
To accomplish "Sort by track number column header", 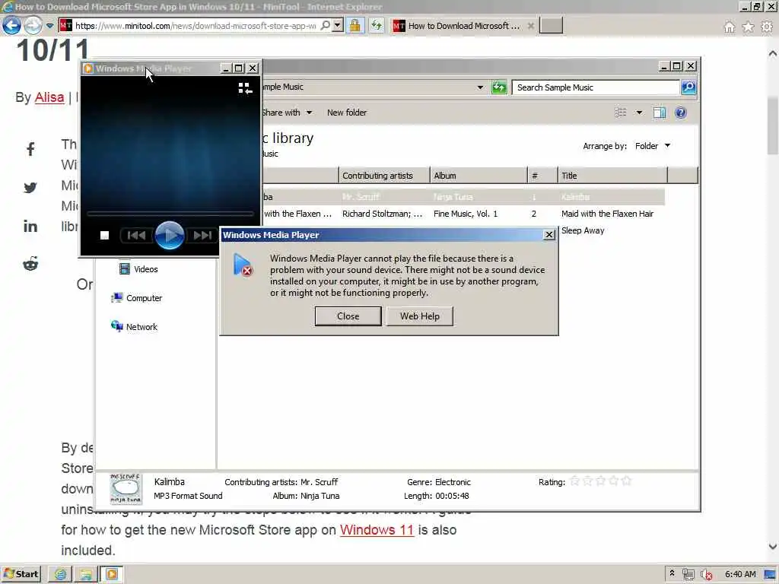I will [542, 176].
